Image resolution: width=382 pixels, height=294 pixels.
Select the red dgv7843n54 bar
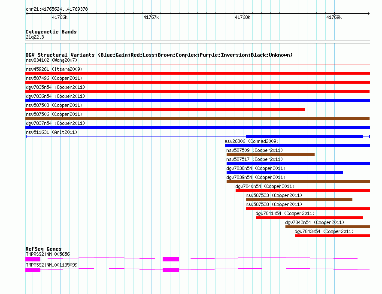[332, 236]
